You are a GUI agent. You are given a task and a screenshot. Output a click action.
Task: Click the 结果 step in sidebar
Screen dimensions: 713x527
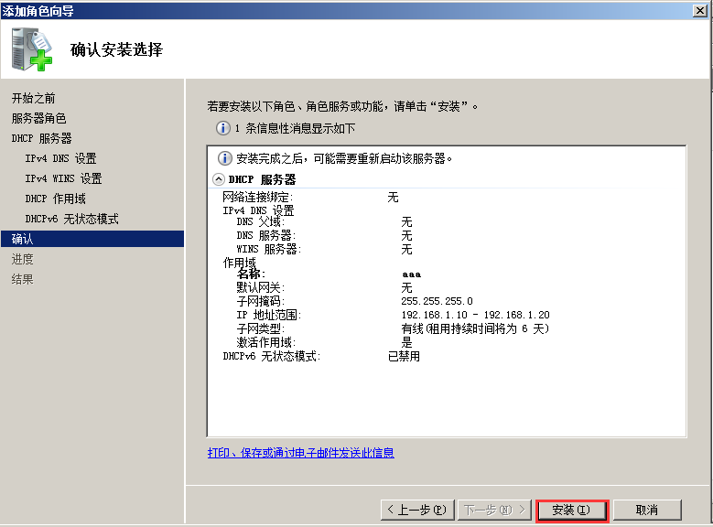(x=22, y=279)
